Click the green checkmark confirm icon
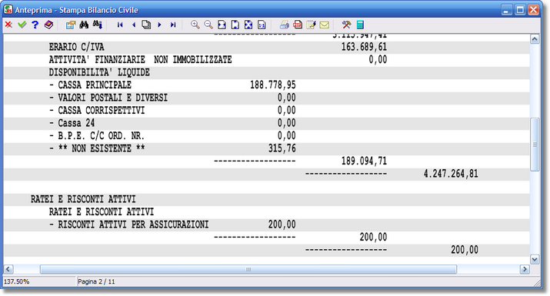 [22, 25]
